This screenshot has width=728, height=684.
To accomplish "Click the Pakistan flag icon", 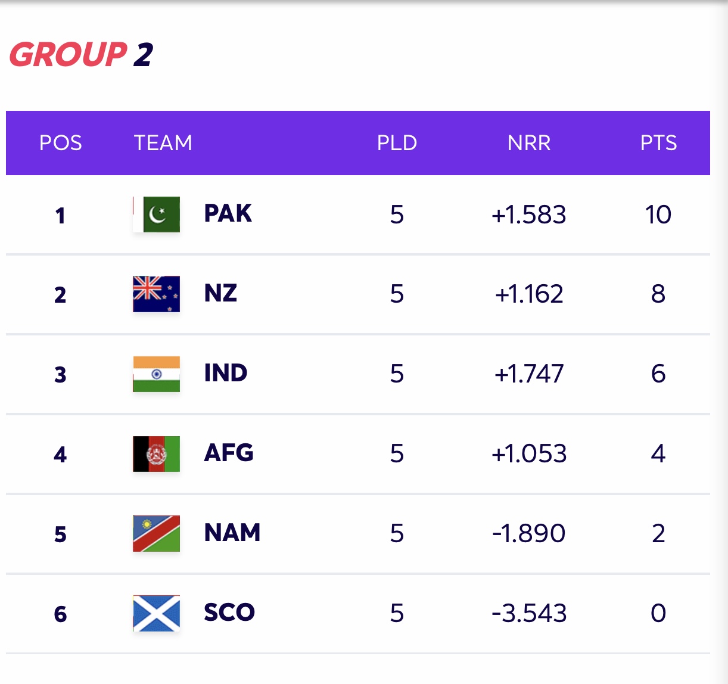I will pos(156,214).
